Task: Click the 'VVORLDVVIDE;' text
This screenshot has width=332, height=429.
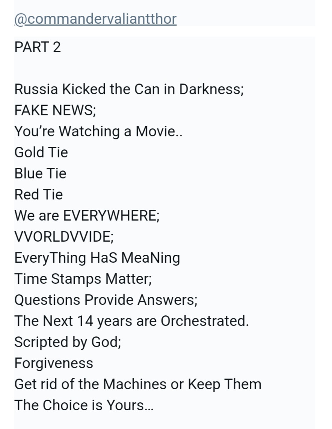Action: 64,237
